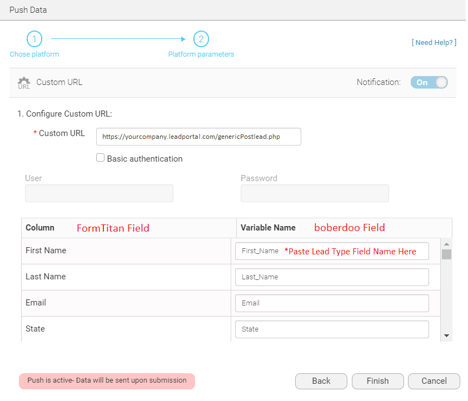468x401 pixels.
Task: Click the Push Data dialog title
Action: pos(28,10)
